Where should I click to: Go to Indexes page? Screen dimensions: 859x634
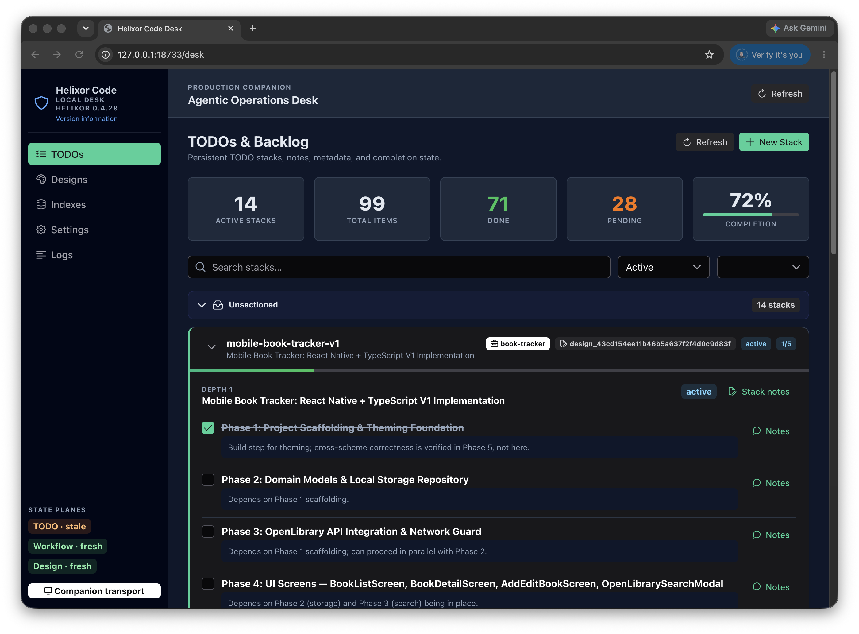(x=94, y=205)
